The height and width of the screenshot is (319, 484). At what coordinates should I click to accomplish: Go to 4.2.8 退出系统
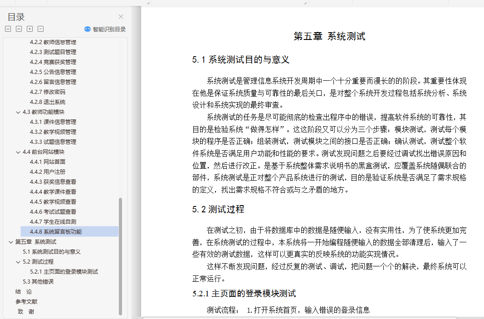point(48,102)
